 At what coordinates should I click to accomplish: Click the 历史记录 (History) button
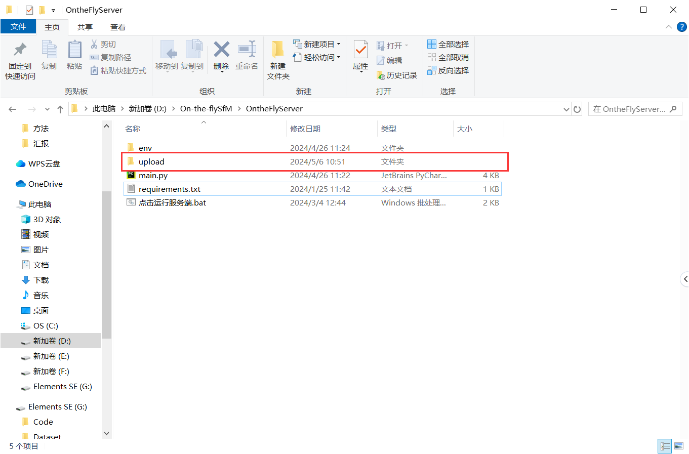[x=397, y=75]
